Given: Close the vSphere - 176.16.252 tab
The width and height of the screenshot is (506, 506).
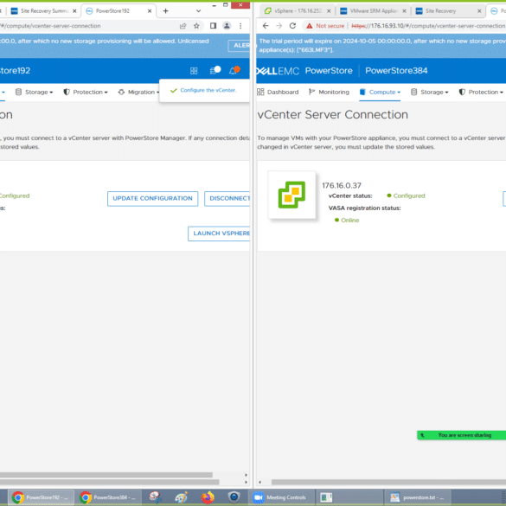Looking at the screenshot, I should (x=329, y=11).
